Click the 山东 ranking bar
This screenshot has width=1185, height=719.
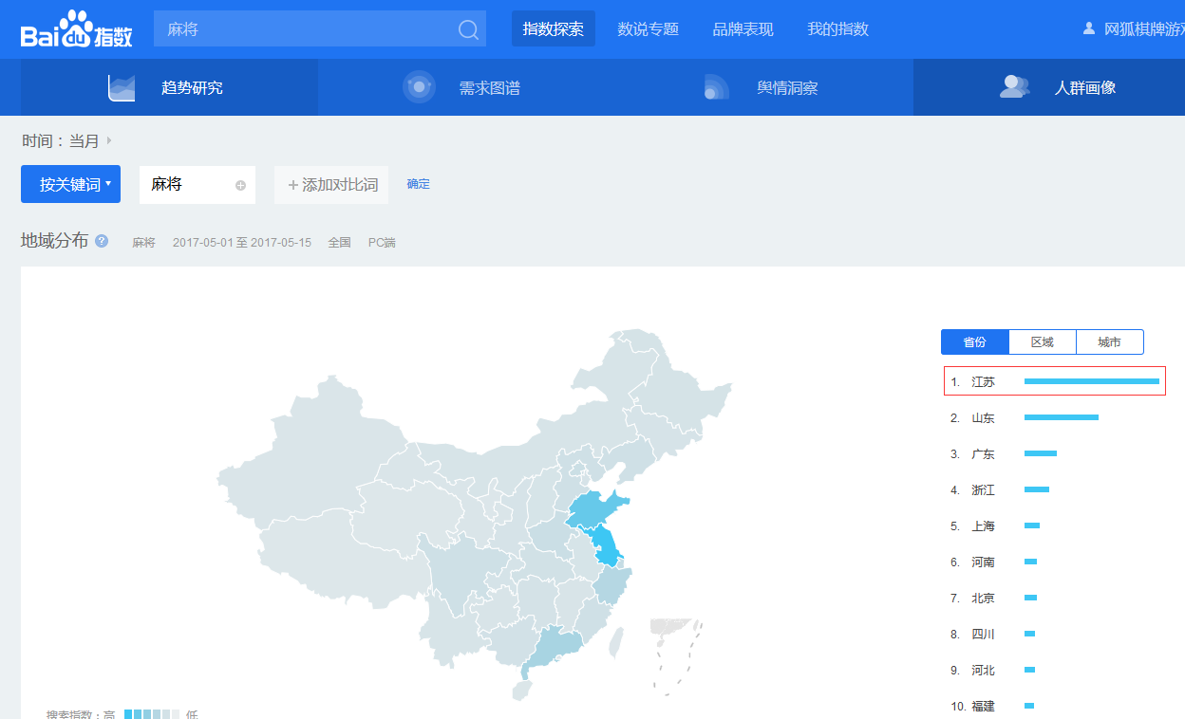click(x=1061, y=417)
